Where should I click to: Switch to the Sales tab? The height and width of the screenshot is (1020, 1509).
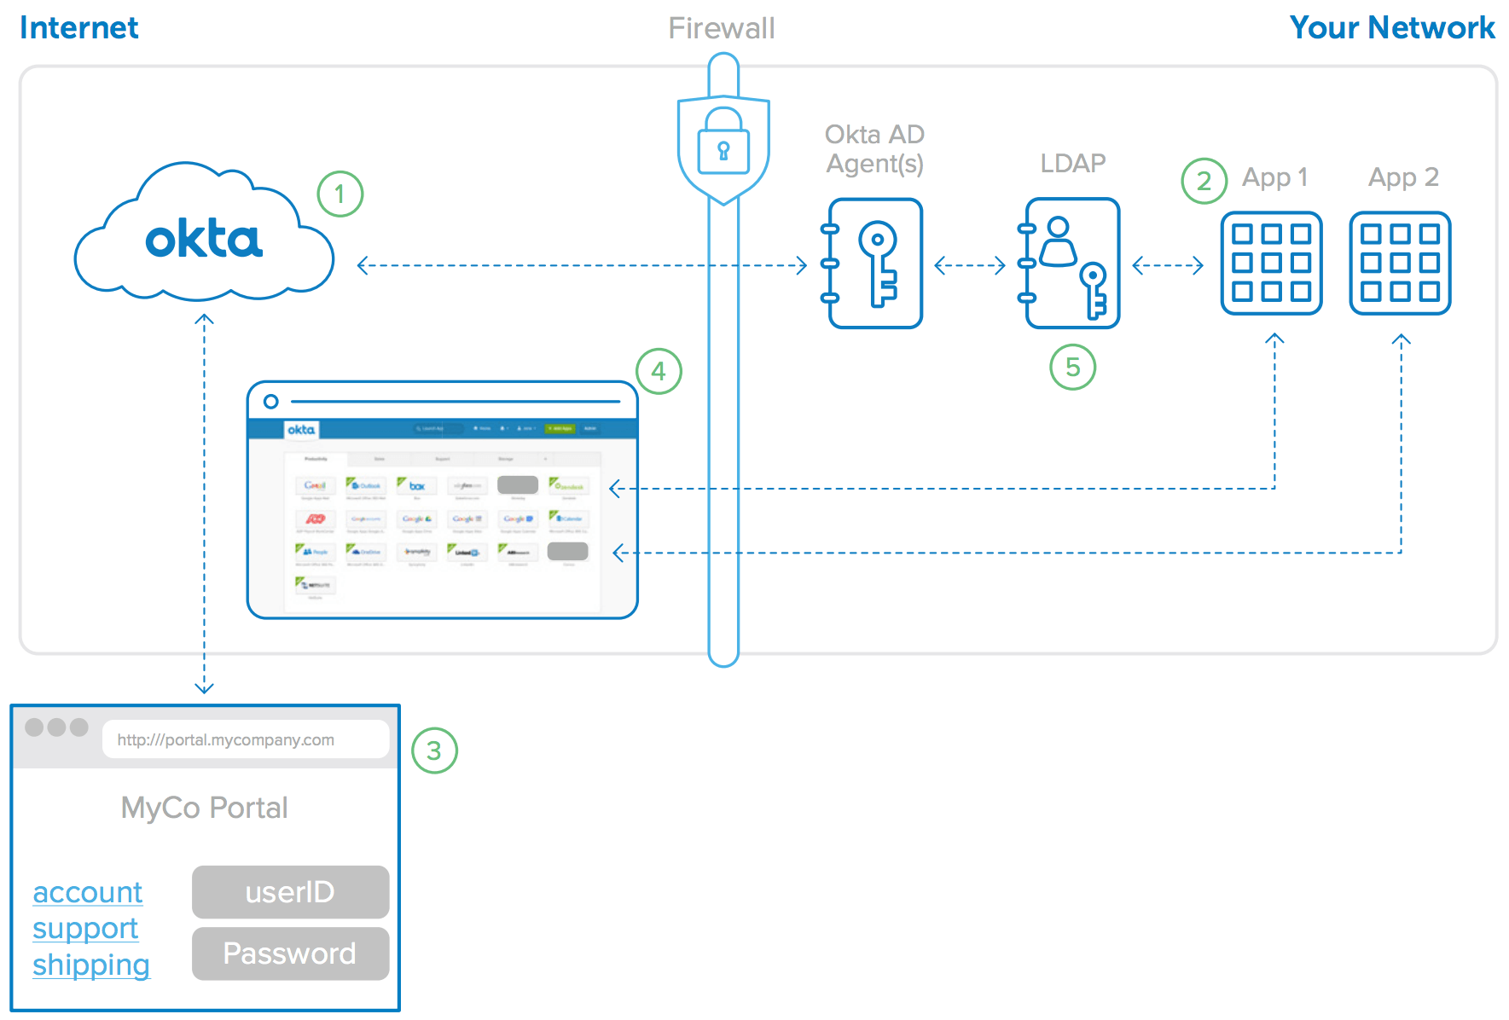(380, 459)
